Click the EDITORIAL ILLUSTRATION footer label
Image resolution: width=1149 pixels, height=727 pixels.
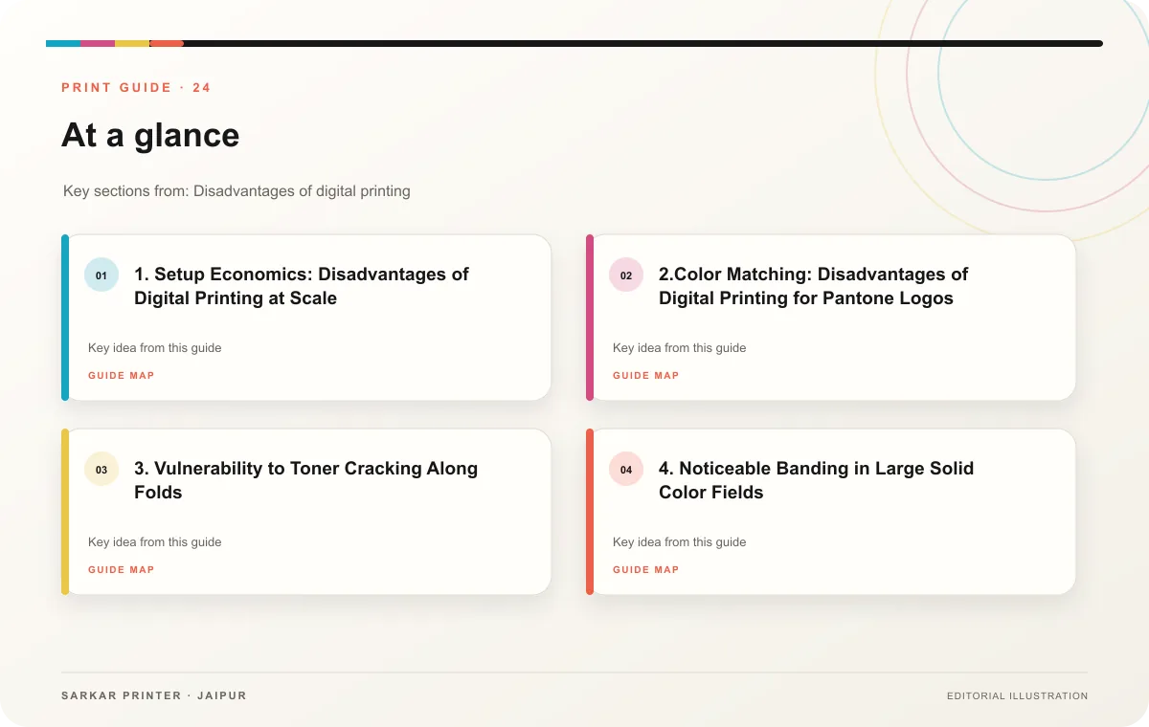(x=1017, y=696)
